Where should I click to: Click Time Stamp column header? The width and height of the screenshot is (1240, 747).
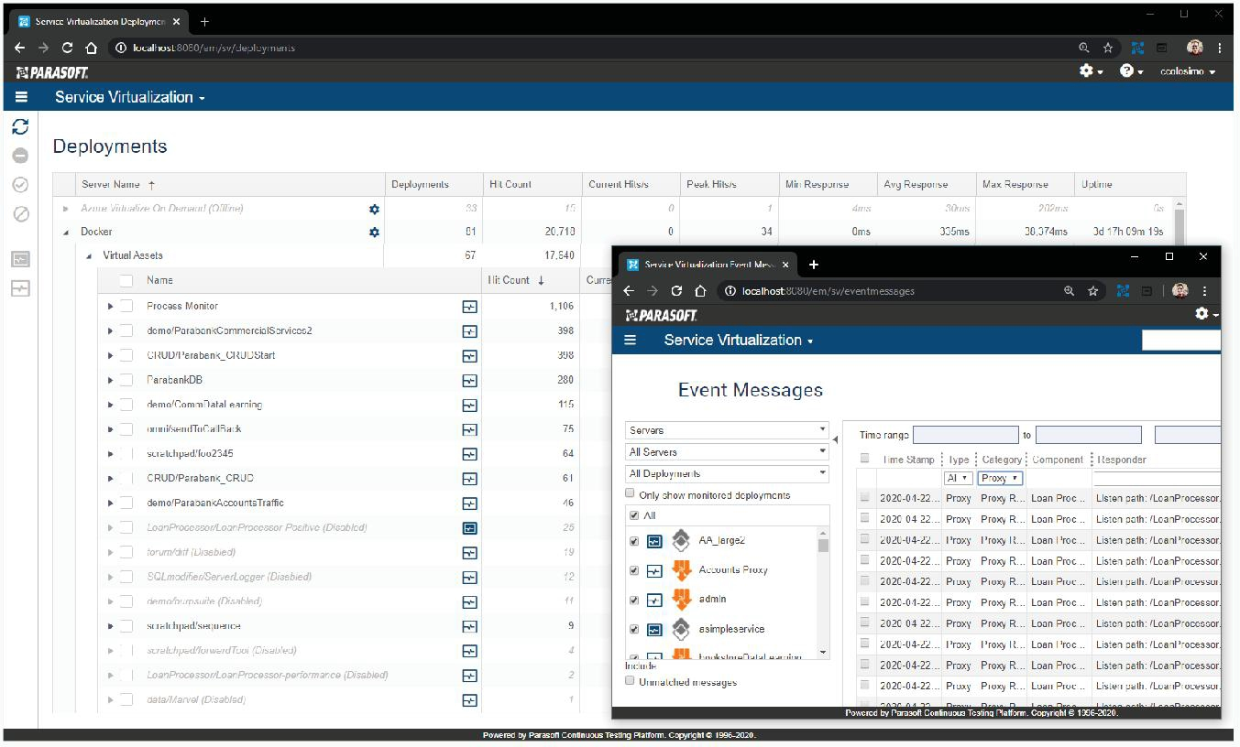pos(908,460)
